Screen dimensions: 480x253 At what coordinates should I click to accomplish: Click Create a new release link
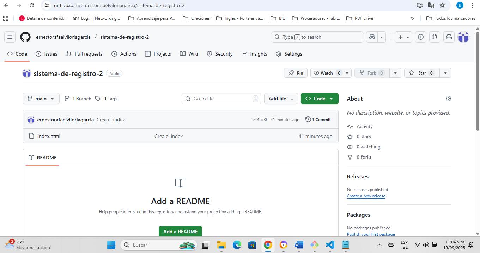tap(366, 196)
